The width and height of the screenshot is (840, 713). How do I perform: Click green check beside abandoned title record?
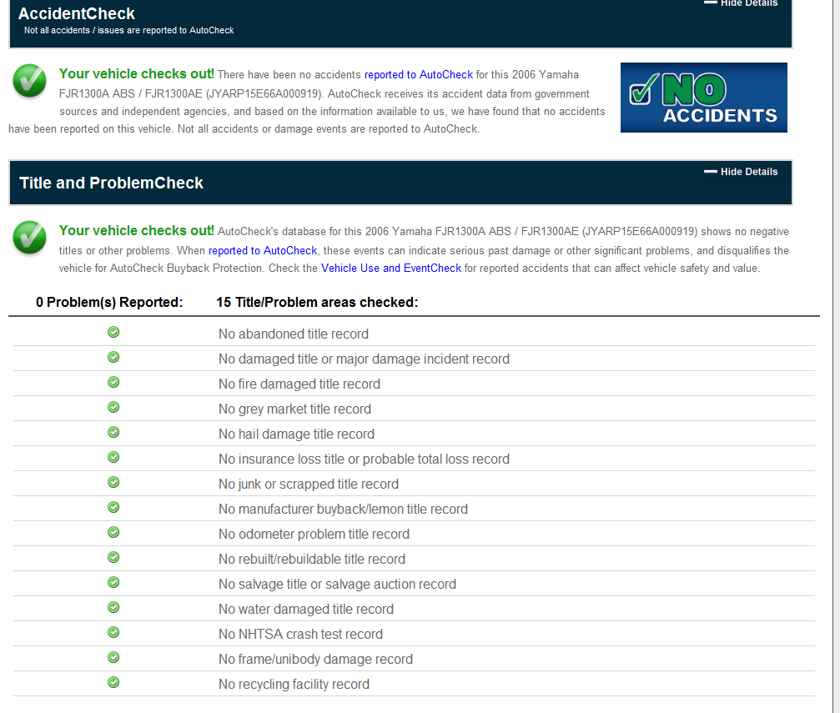113,332
